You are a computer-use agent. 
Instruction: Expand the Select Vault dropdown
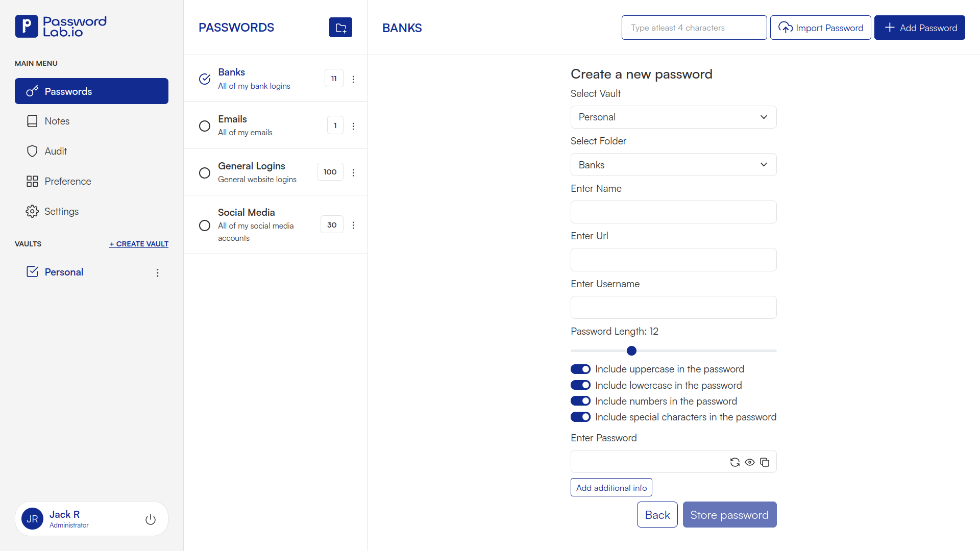673,117
